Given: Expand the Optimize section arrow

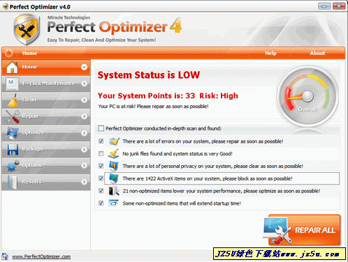Looking at the screenshot, I should [x=84, y=133].
